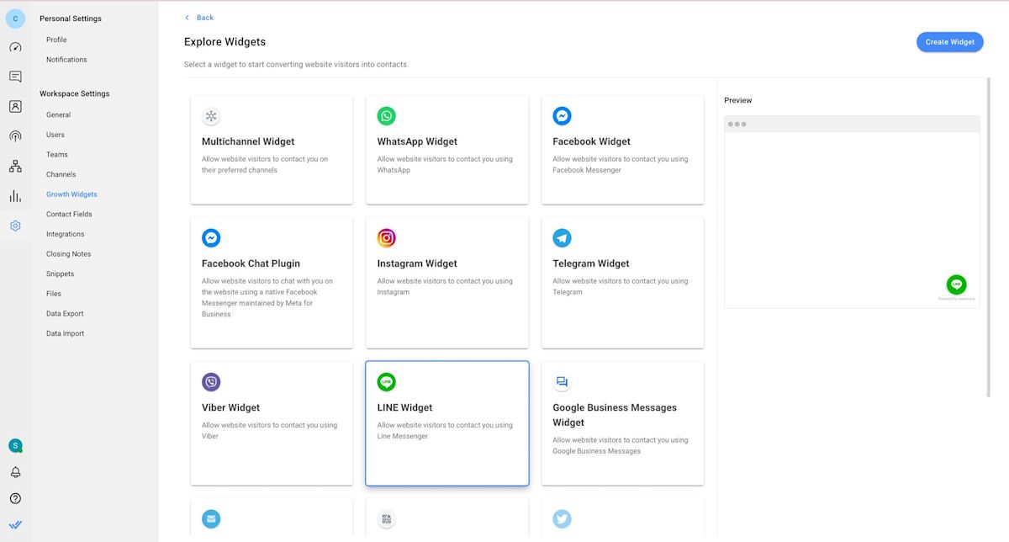Open the Dashboard speedometer icon in sidebar
This screenshot has width=1009, height=542.
[x=15, y=47]
